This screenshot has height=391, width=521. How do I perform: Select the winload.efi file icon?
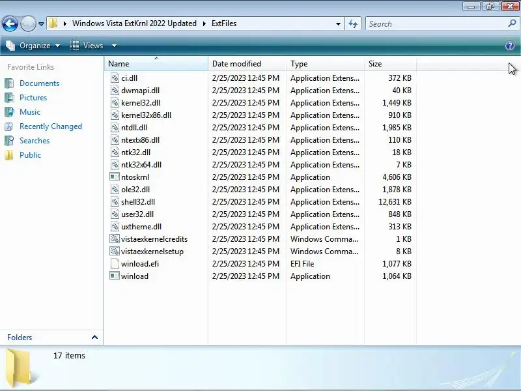115,264
